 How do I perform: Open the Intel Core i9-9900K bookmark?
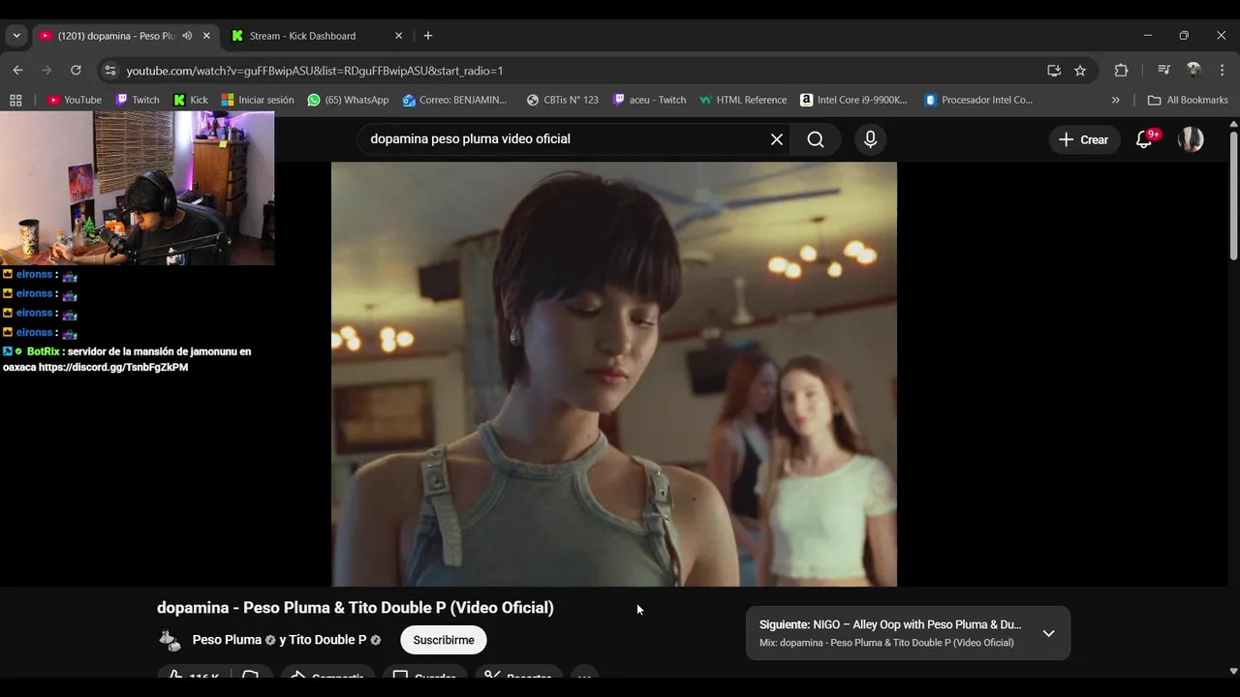pos(853,100)
